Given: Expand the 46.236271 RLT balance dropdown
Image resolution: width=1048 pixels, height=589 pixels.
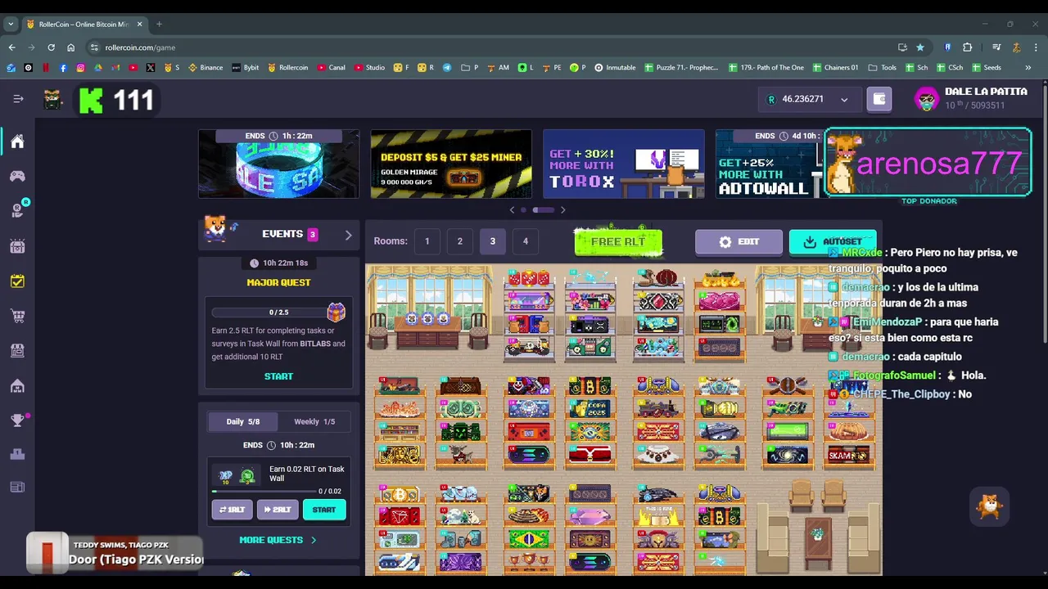Looking at the screenshot, I should [x=810, y=99].
